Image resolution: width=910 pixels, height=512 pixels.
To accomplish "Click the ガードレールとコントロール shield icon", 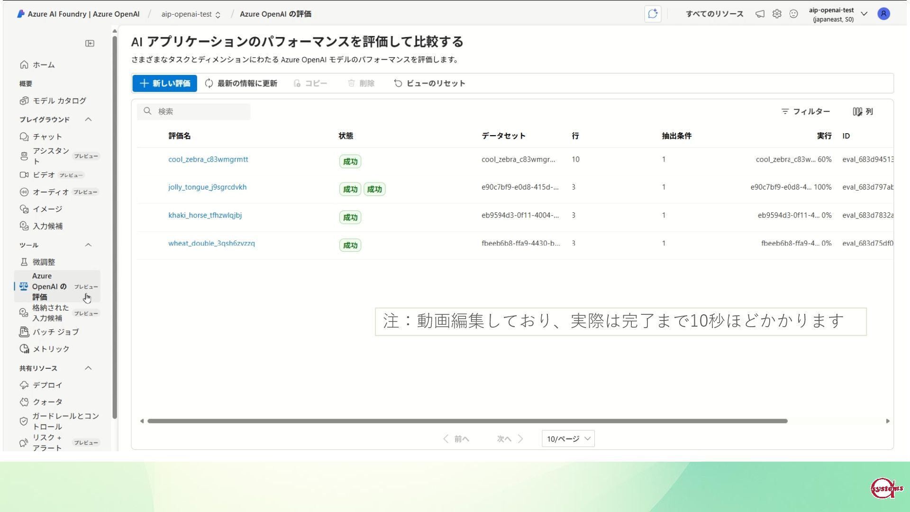I will point(24,421).
